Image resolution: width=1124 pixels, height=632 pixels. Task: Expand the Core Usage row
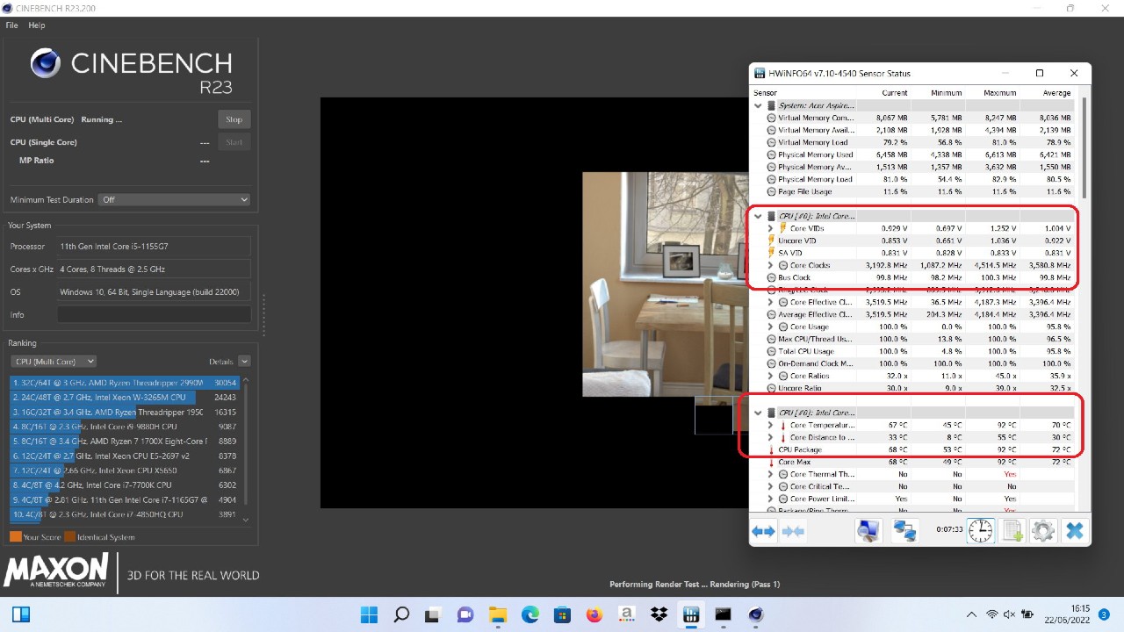tap(771, 327)
